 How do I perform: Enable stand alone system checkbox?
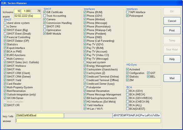pos(5,23)
